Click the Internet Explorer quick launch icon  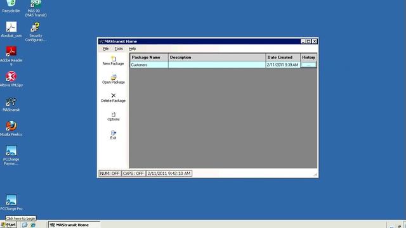click(x=33, y=225)
